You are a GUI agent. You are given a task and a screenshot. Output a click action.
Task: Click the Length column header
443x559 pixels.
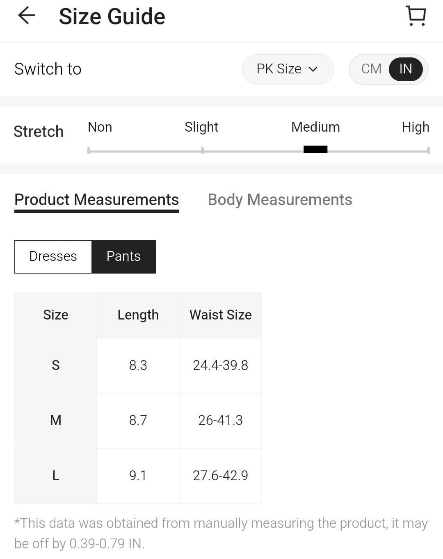(x=138, y=315)
